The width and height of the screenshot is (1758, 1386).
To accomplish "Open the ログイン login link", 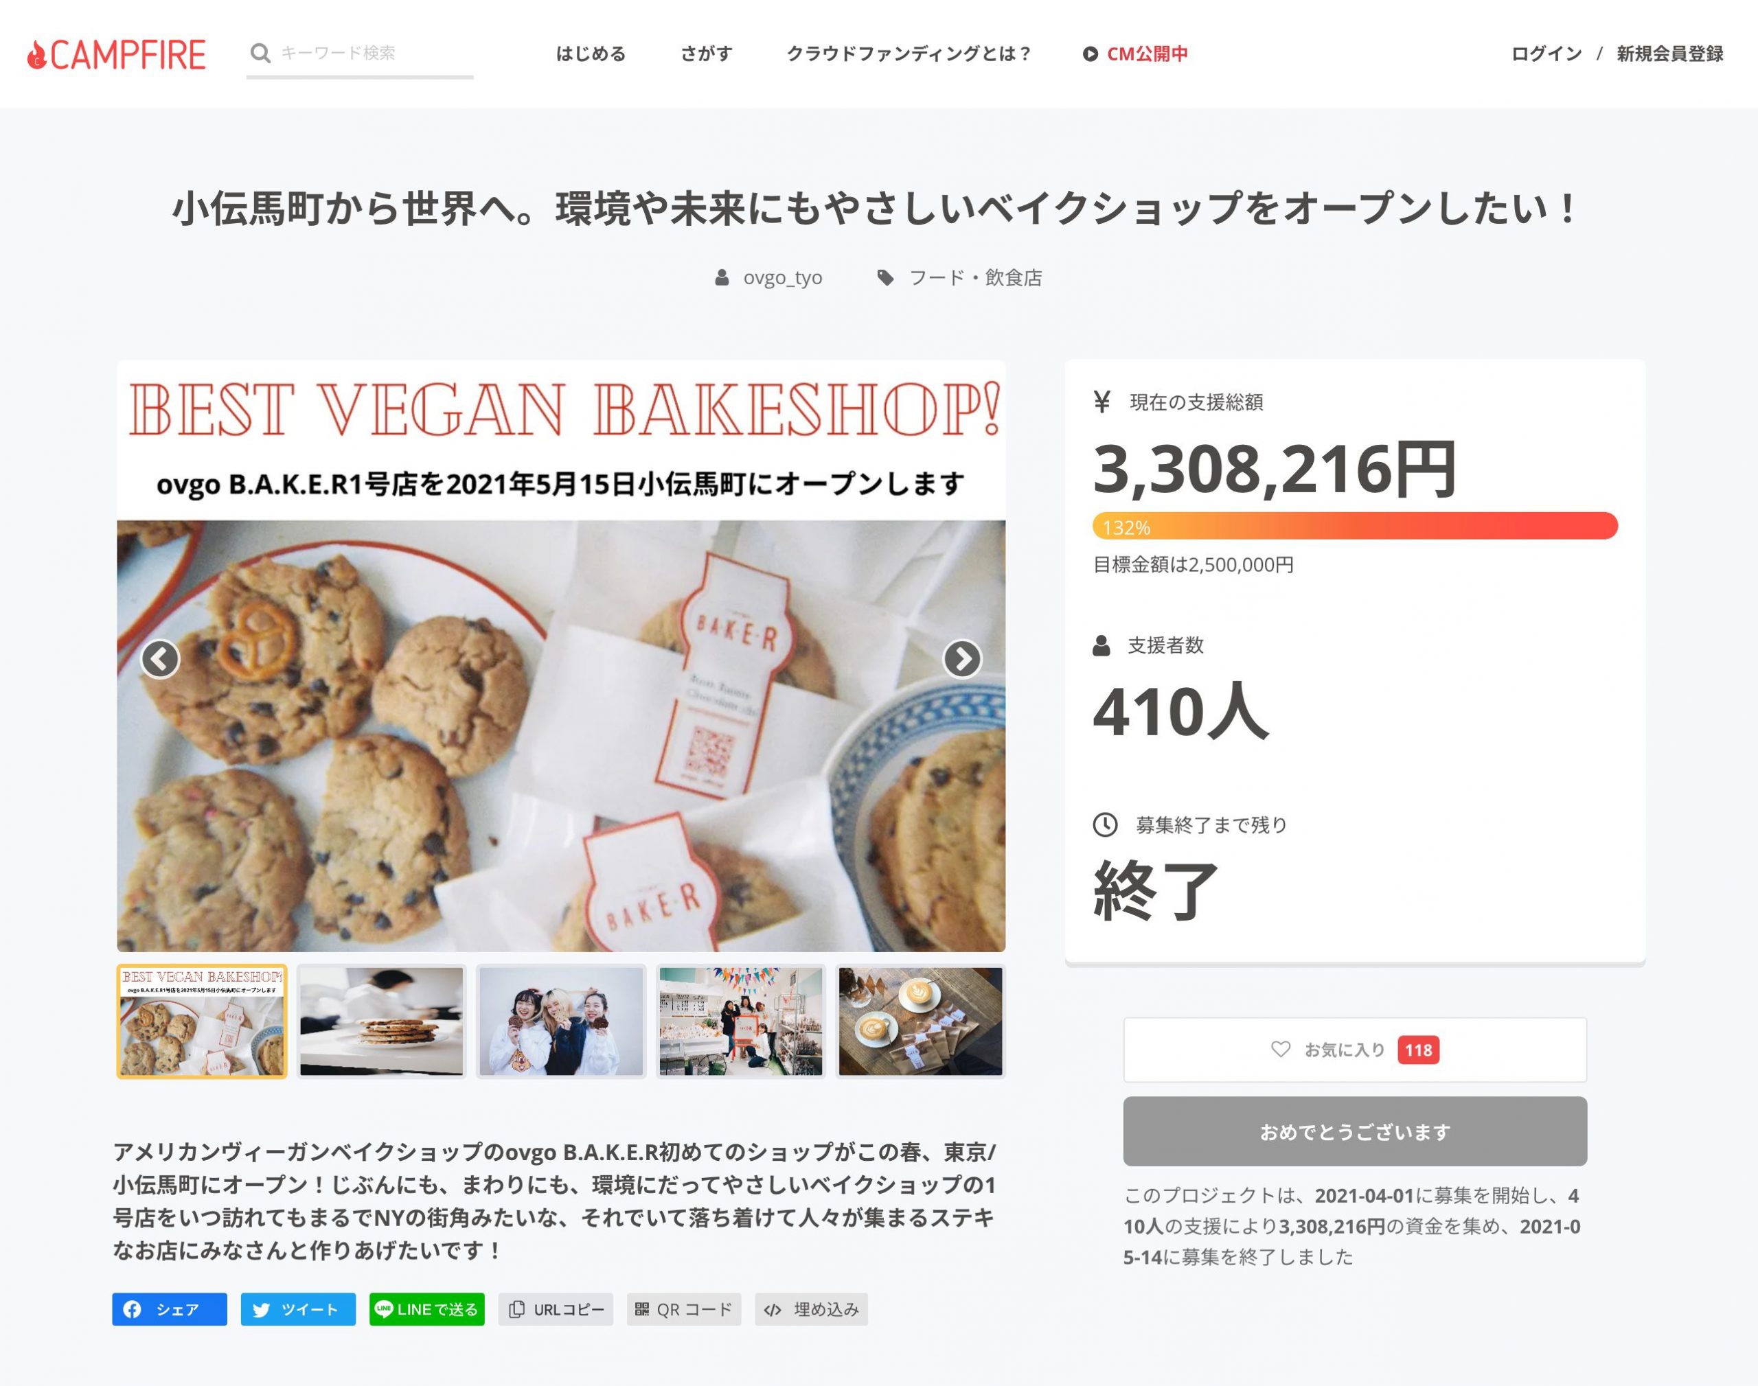I will click(1546, 54).
